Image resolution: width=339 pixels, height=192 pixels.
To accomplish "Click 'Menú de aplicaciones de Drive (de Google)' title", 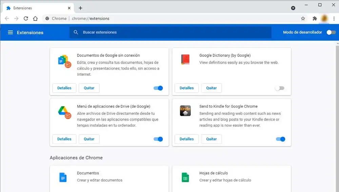I will click(114, 106).
